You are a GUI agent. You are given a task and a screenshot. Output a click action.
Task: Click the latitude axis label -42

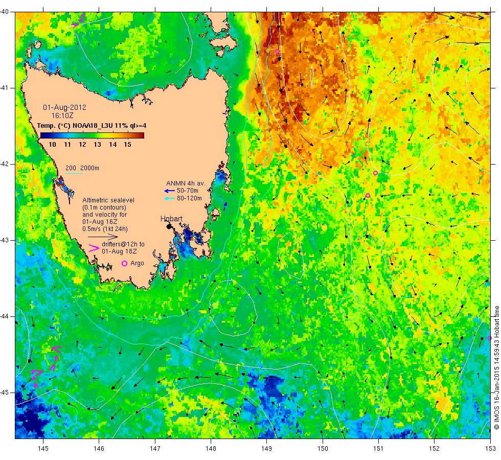coord(4,164)
